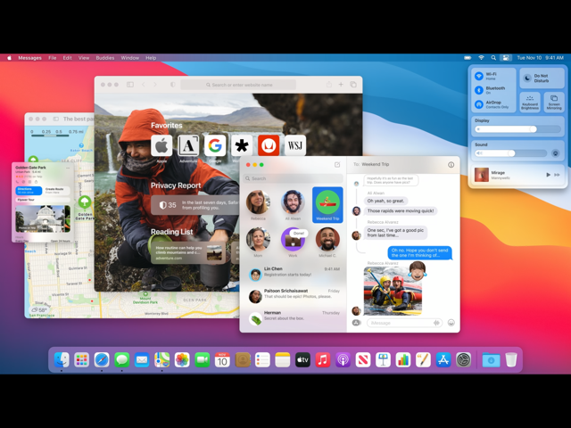This screenshot has height=428, width=571.
Task: Toggle Bluetooth in Control Center
Action: coord(479,90)
